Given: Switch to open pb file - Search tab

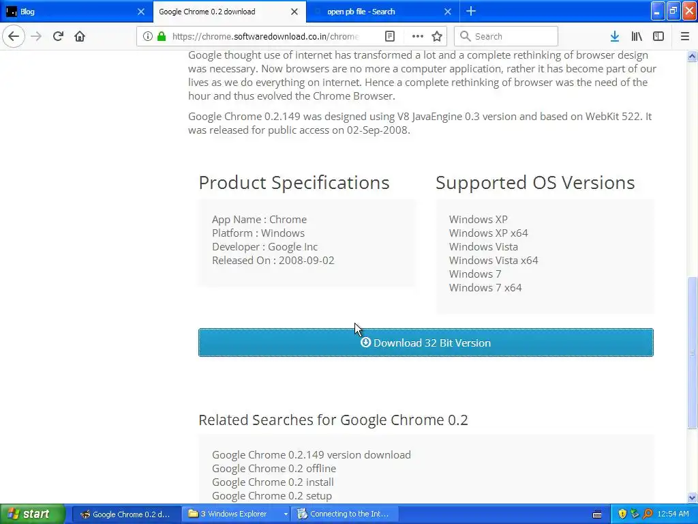Looking at the screenshot, I should tap(383, 12).
